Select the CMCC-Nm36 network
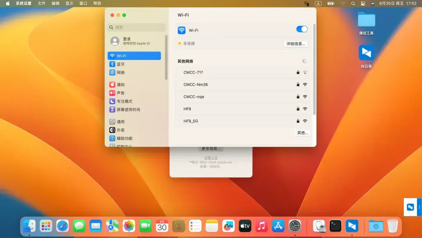 pyautogui.click(x=244, y=85)
